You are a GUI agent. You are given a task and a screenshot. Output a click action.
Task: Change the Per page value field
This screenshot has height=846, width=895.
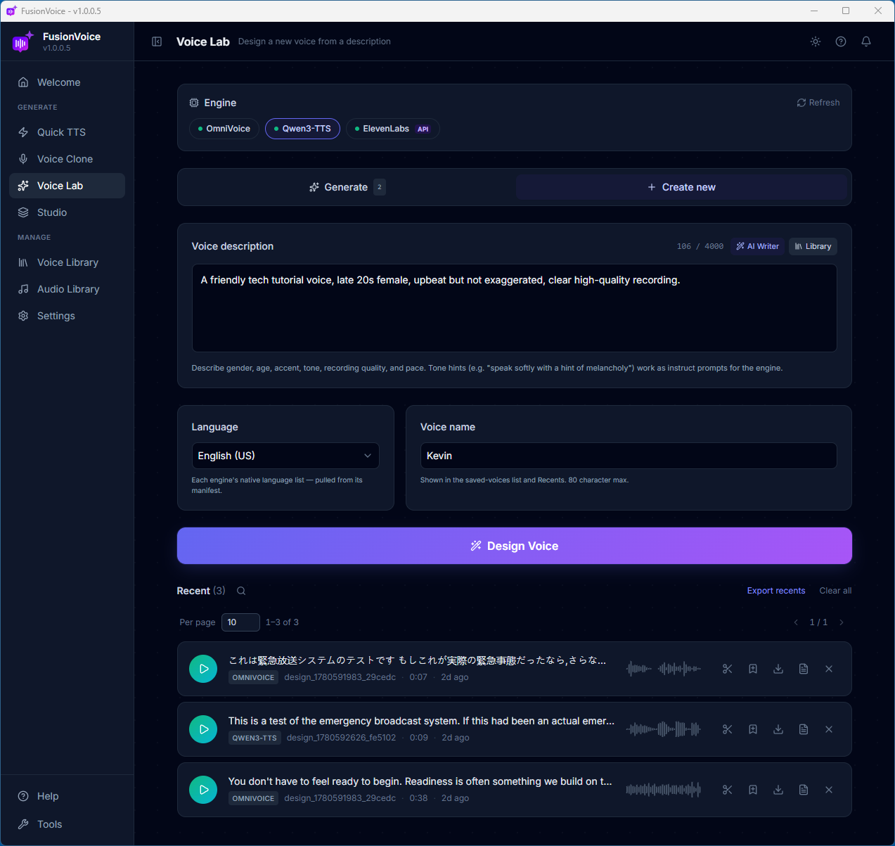tap(240, 622)
